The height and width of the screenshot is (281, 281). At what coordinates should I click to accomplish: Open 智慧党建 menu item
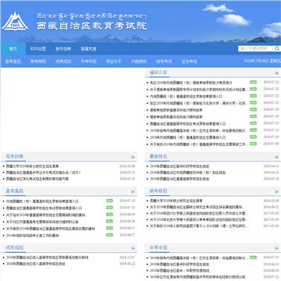[x=88, y=48]
